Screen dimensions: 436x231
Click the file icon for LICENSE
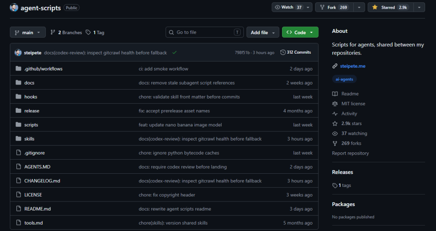click(x=18, y=195)
